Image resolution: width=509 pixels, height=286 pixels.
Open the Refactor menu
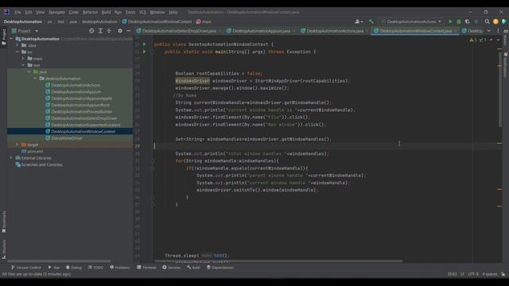(x=90, y=12)
